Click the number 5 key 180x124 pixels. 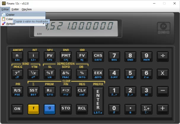(130, 74)
